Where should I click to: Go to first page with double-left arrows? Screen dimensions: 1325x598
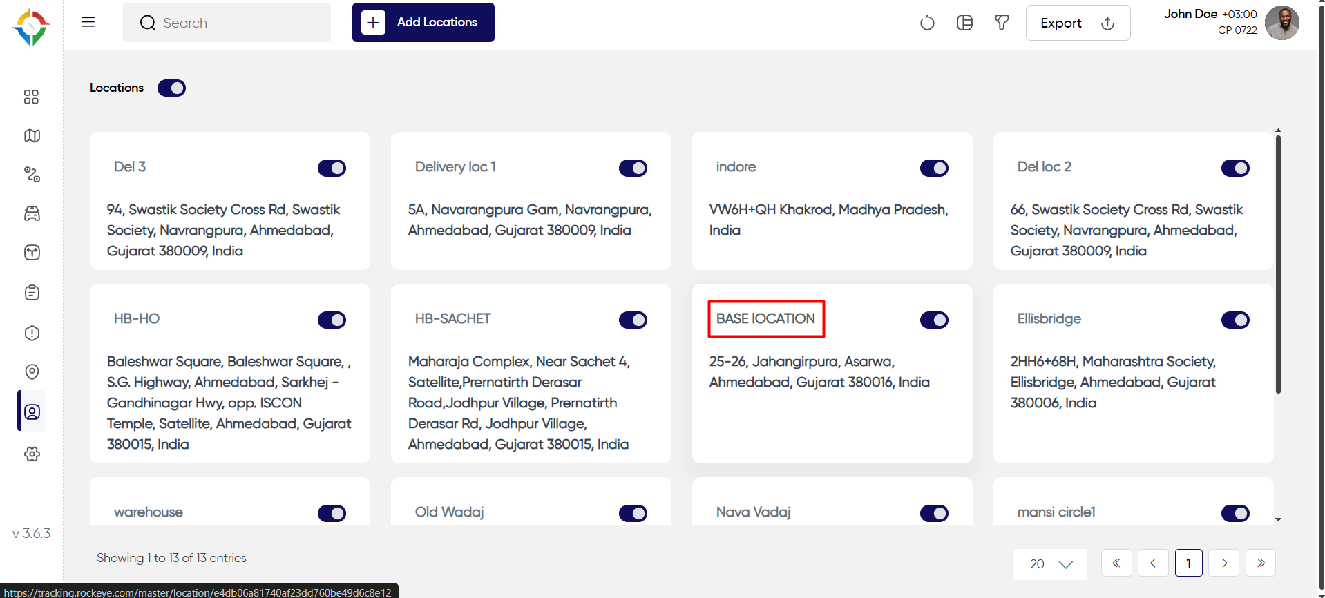(x=1116, y=563)
